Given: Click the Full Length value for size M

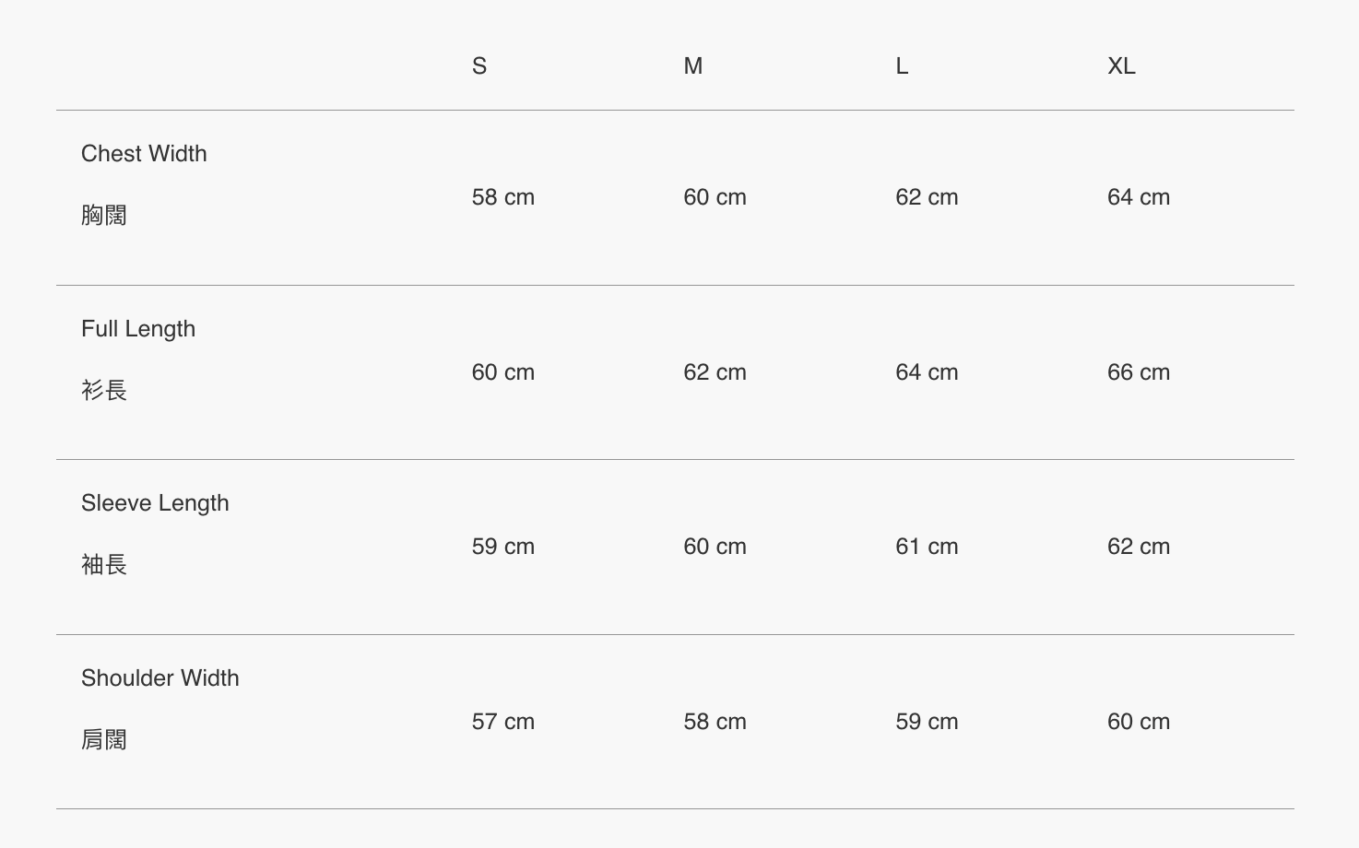Looking at the screenshot, I should click(715, 372).
